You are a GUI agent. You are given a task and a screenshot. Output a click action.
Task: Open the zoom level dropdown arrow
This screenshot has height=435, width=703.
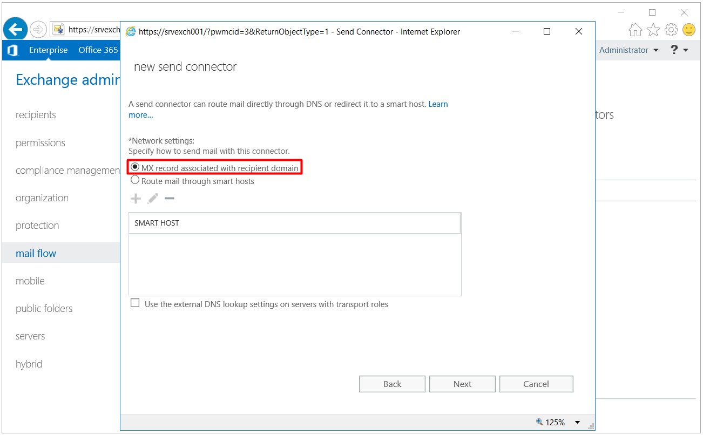577,423
